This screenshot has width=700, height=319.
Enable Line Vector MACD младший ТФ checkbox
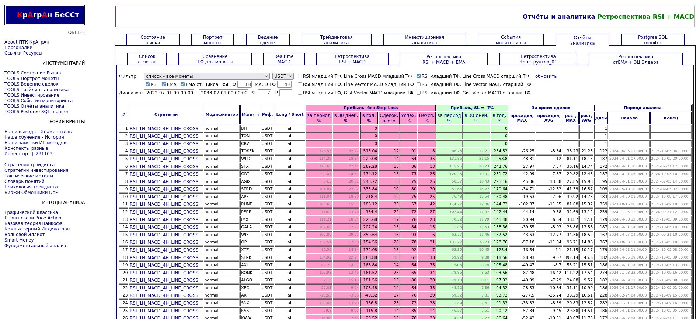tap(300, 84)
